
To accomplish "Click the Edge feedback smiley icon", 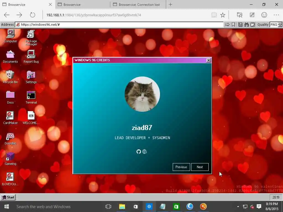I will click(264, 15).
